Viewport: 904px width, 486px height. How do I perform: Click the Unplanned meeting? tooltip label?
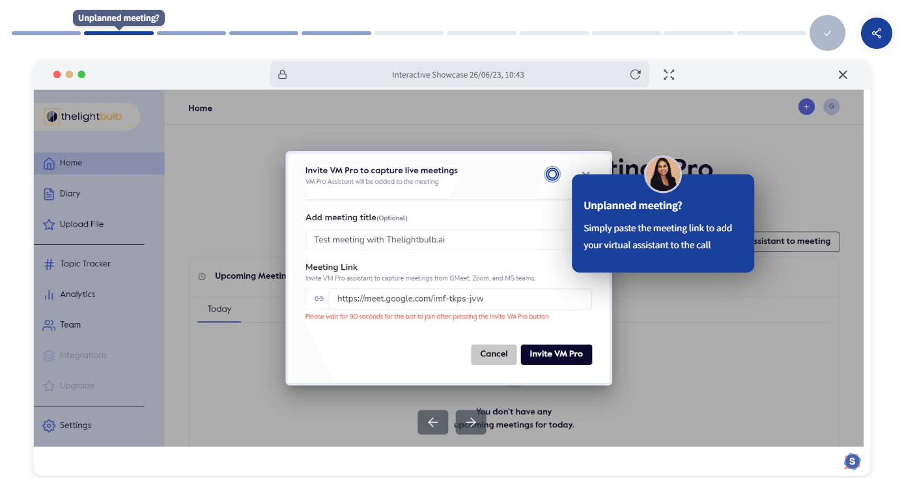point(119,18)
